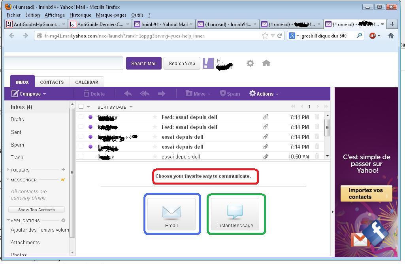Click the Delete toolbar button
The image size is (405, 264).
coord(94,94)
